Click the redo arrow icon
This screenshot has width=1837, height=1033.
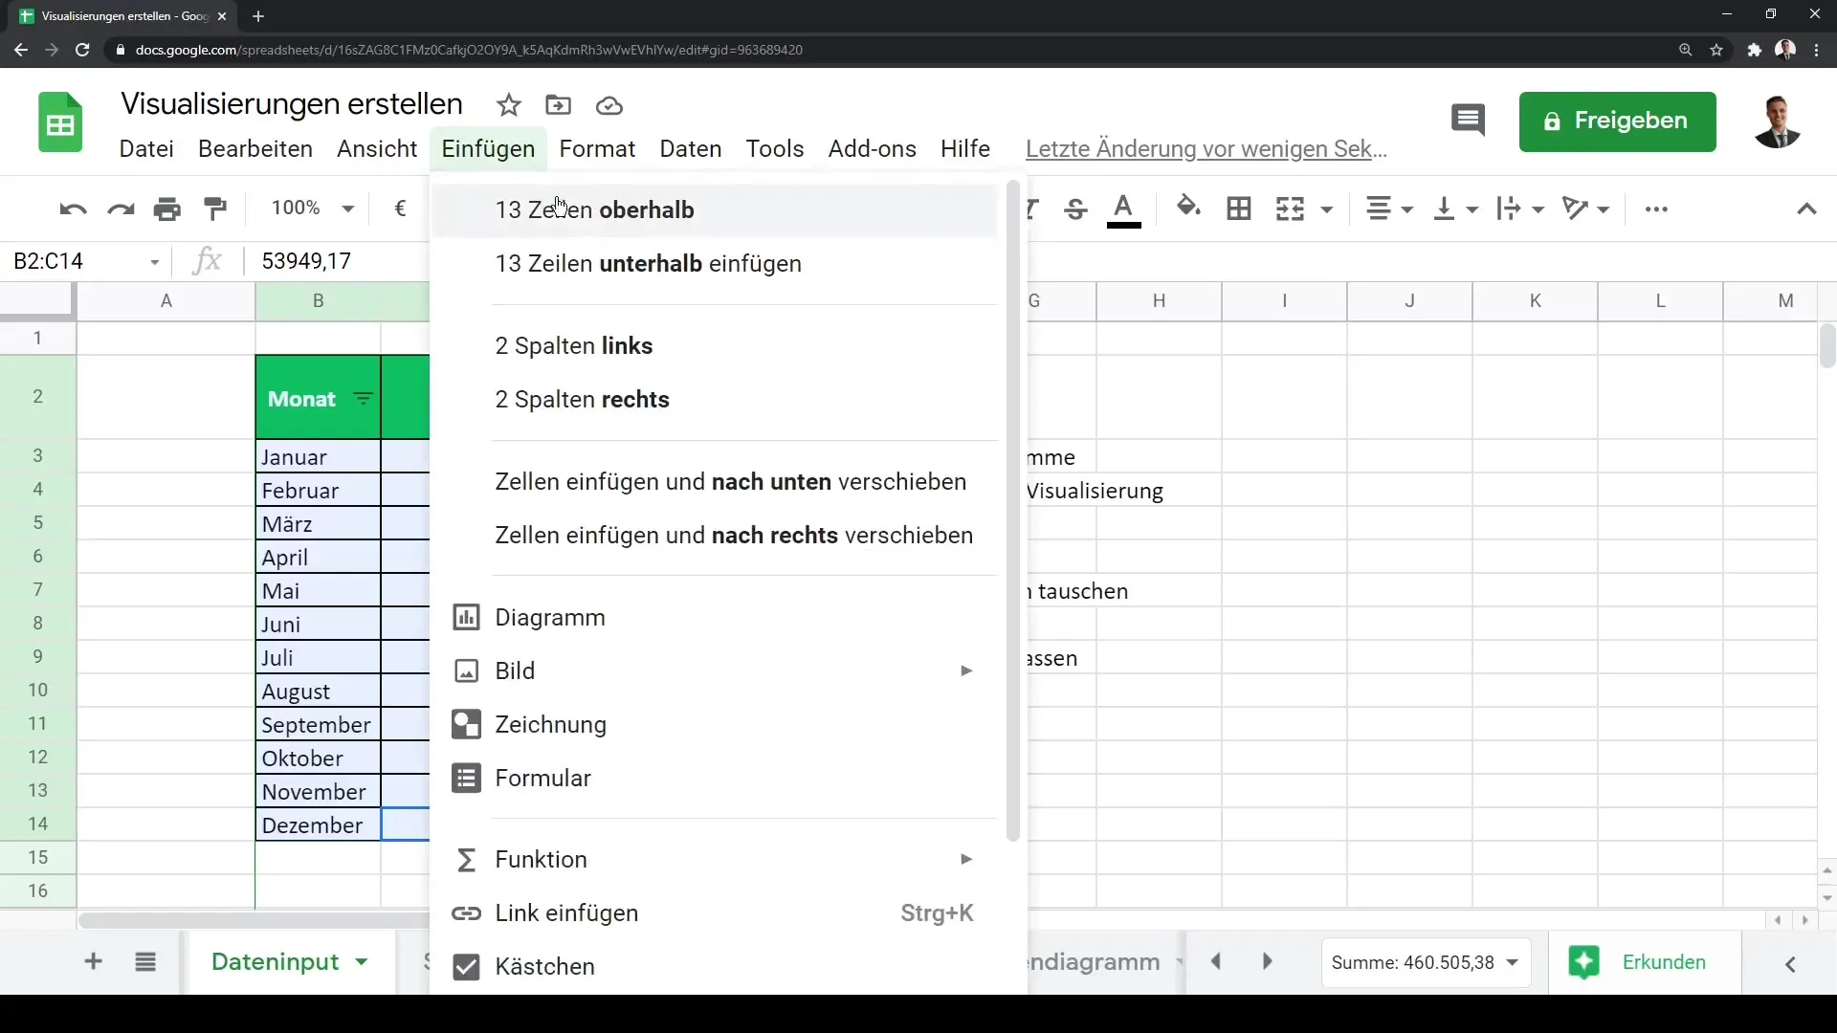coord(121,209)
